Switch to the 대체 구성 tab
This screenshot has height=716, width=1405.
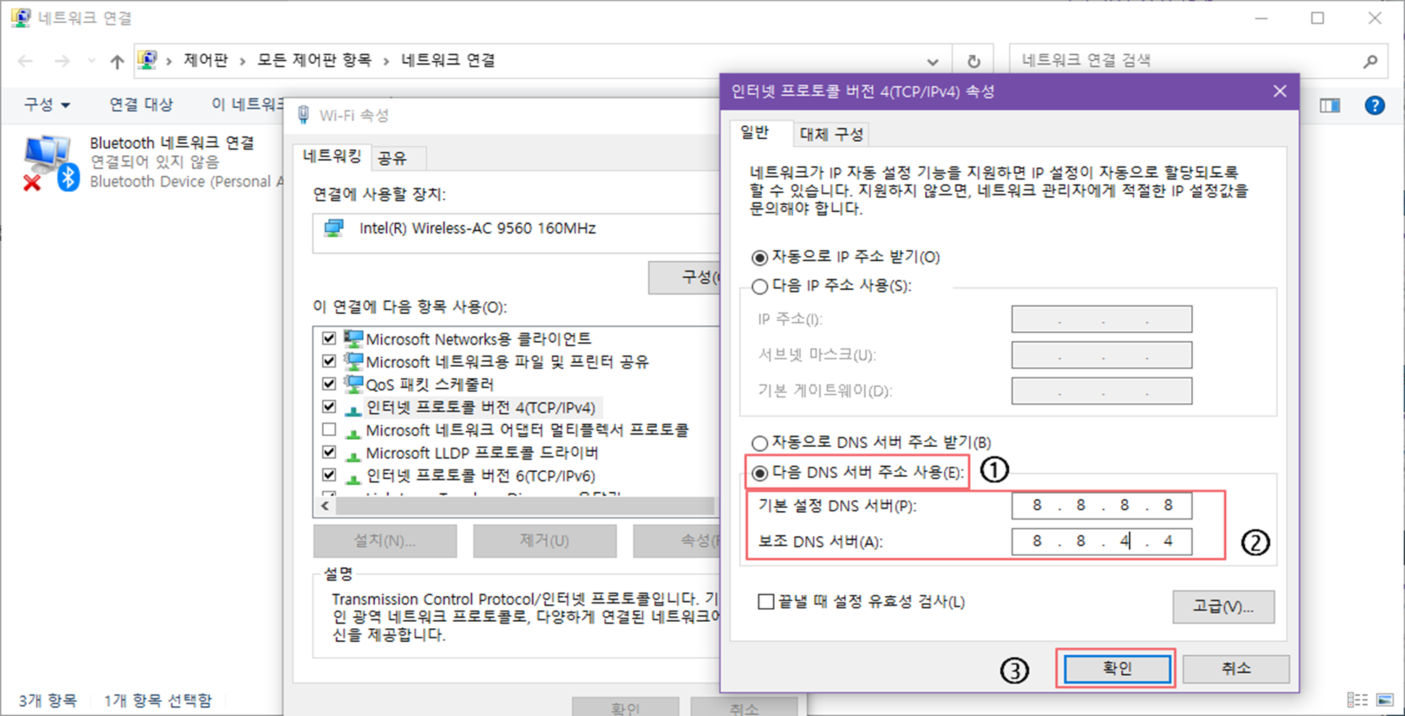(831, 134)
